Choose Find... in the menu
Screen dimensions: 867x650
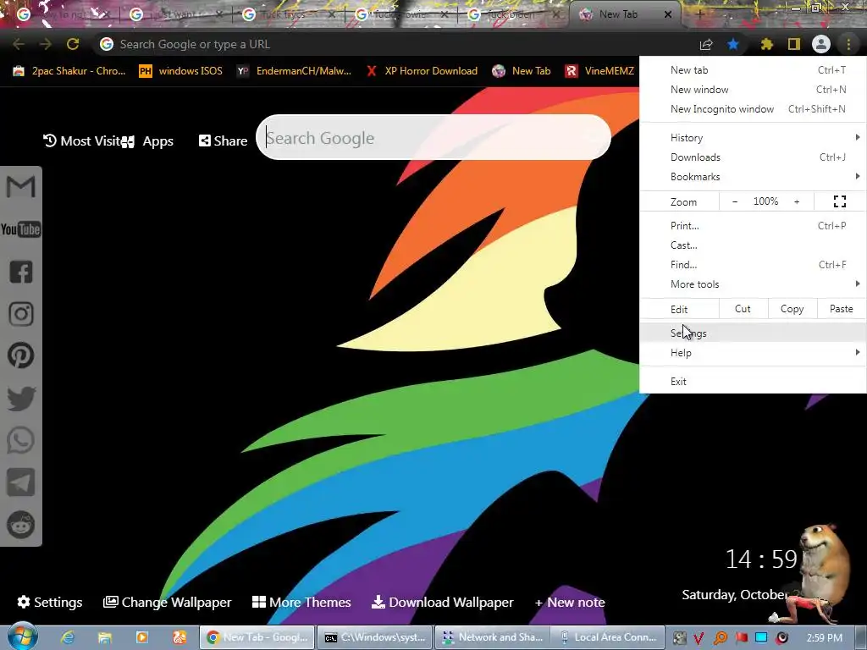[753, 265]
